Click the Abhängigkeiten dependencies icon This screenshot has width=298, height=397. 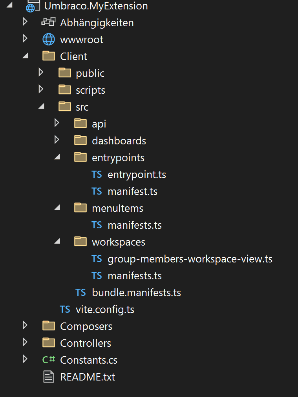point(49,23)
